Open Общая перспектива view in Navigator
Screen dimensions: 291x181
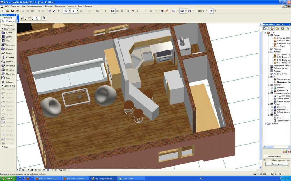283,79
